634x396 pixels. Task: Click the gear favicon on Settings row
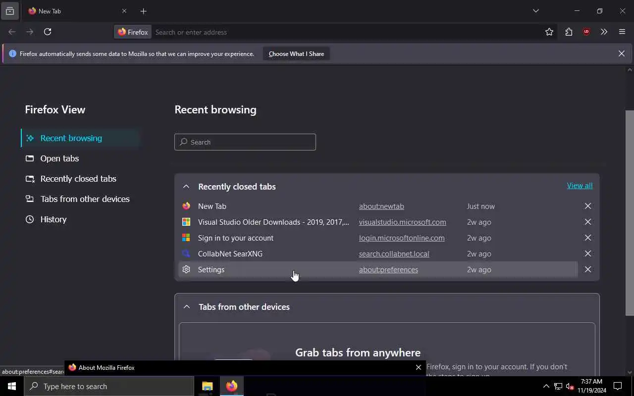[186, 269]
